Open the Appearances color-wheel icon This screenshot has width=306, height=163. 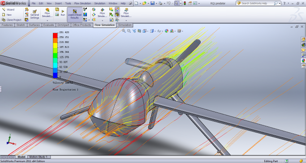167,31
